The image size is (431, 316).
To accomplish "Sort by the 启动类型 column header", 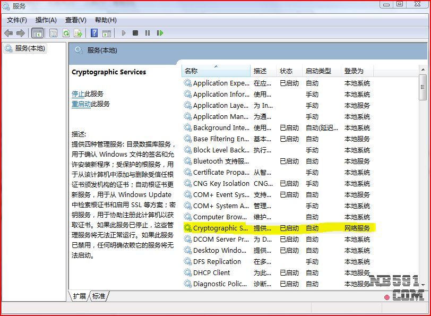I will tap(321, 71).
